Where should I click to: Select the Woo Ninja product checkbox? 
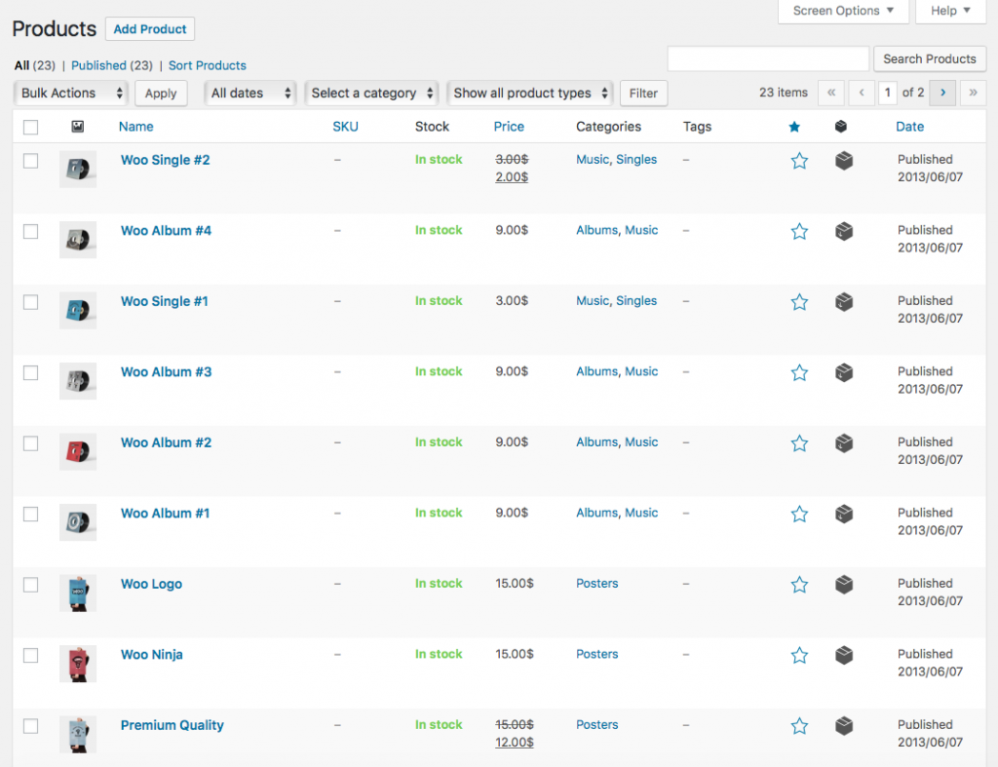(30, 655)
